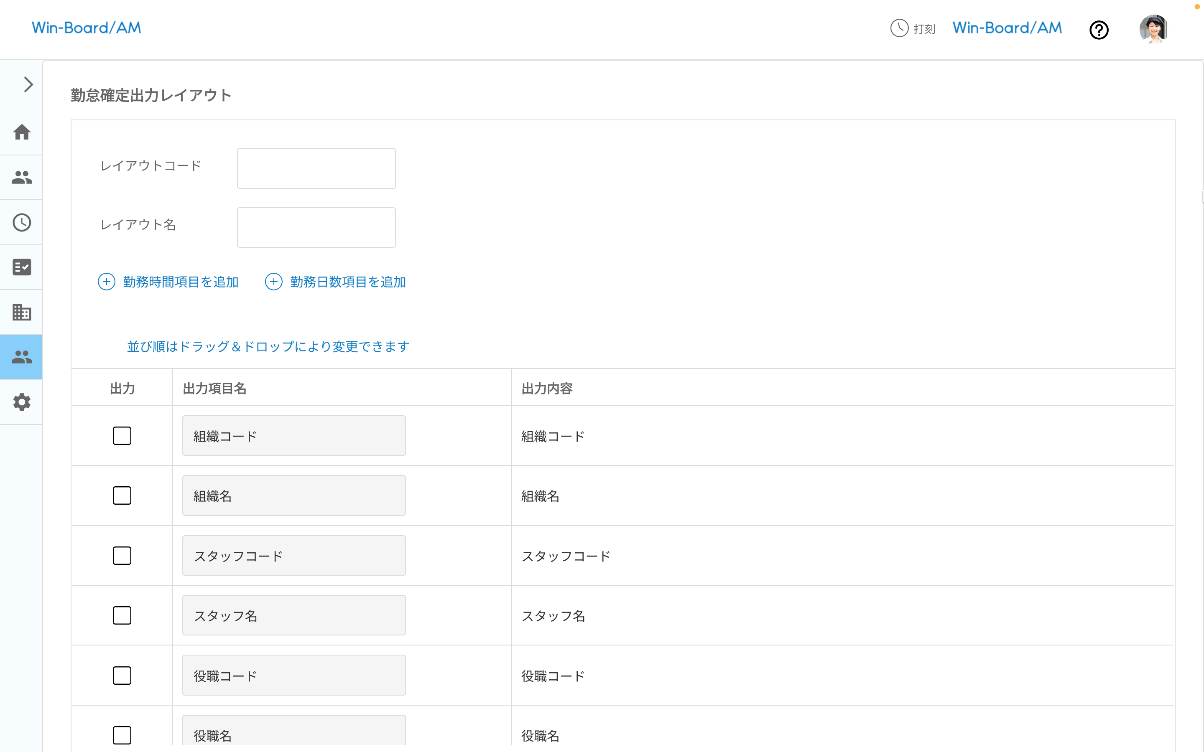
Task: Open the organization (building) icon in sidebar
Action: pos(21,312)
